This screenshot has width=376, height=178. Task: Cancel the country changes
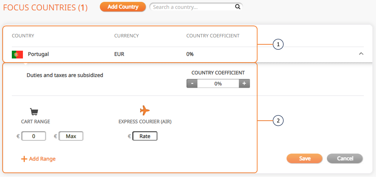[x=345, y=158]
